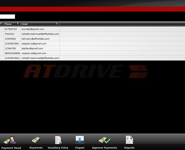Select the row with phone 08051669886
The image size is (185, 150).
tap(92, 53)
